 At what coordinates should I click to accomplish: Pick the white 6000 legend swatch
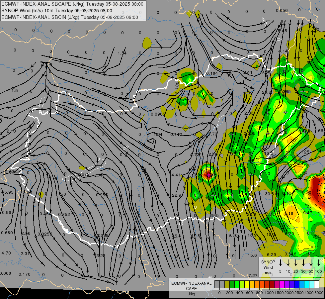pos(316,284)
